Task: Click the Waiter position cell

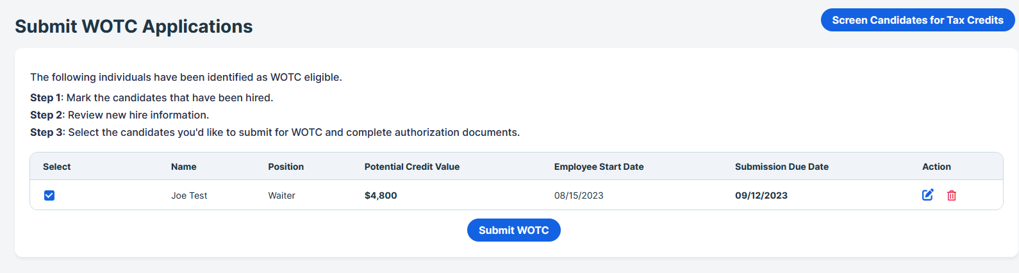Action: (x=281, y=195)
